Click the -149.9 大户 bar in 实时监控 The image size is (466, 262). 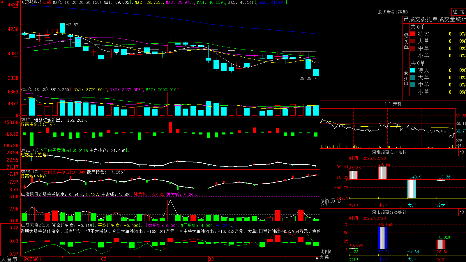click(x=412, y=189)
